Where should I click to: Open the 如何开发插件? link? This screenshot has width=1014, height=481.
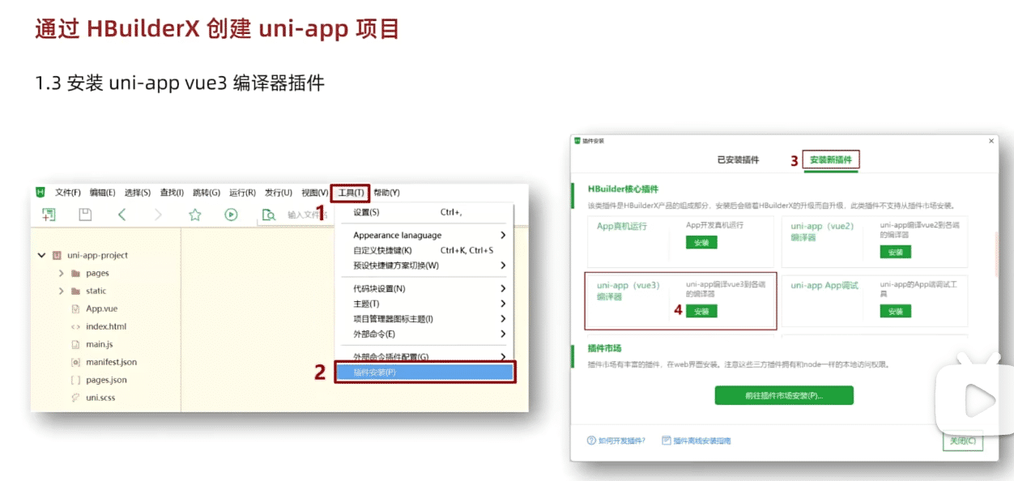[622, 441]
